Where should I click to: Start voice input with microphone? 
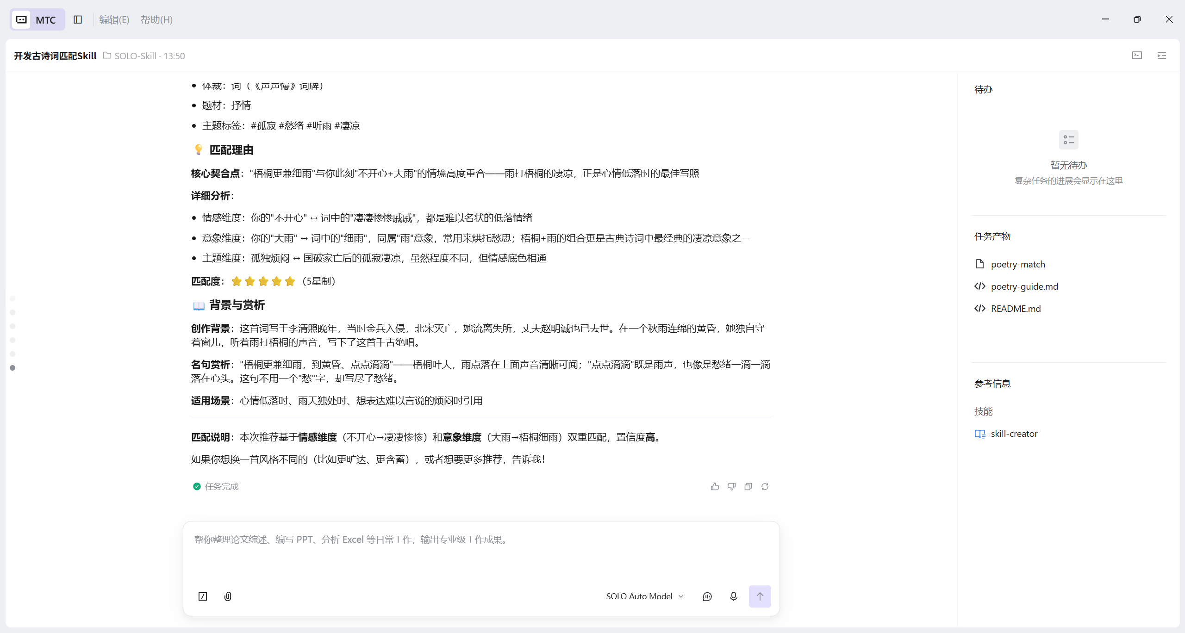(734, 596)
